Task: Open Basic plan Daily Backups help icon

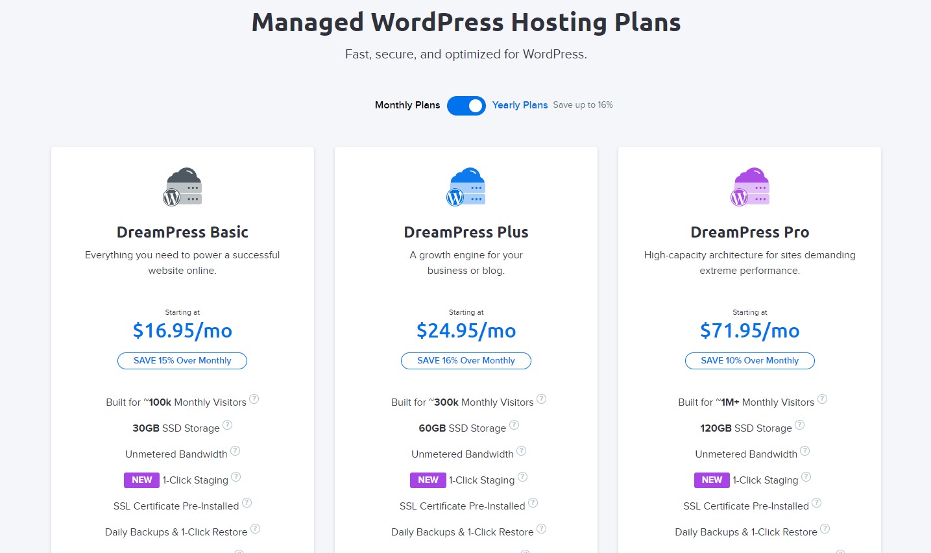Action: coord(256,529)
